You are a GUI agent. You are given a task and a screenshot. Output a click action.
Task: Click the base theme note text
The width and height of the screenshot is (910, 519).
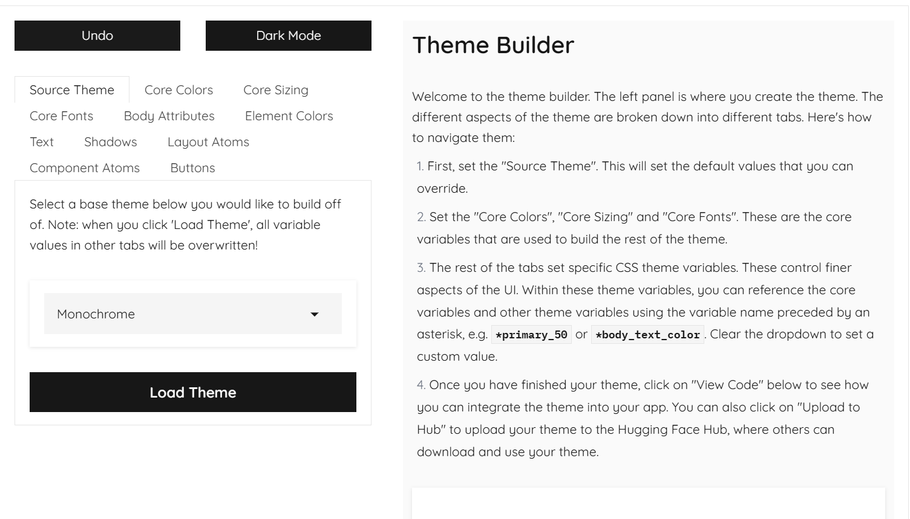pyautogui.click(x=185, y=225)
